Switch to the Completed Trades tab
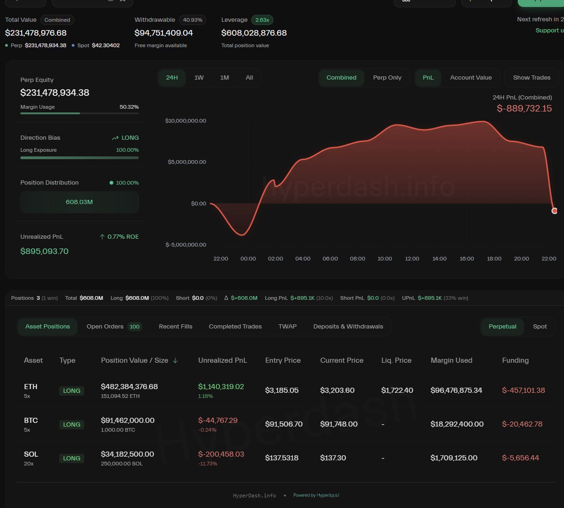Image resolution: width=564 pixels, height=508 pixels. (x=235, y=326)
